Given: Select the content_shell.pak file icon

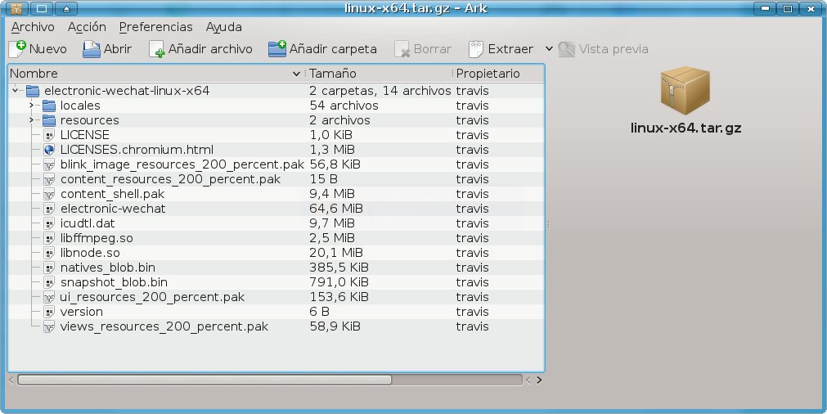Looking at the screenshot, I should point(49,194).
